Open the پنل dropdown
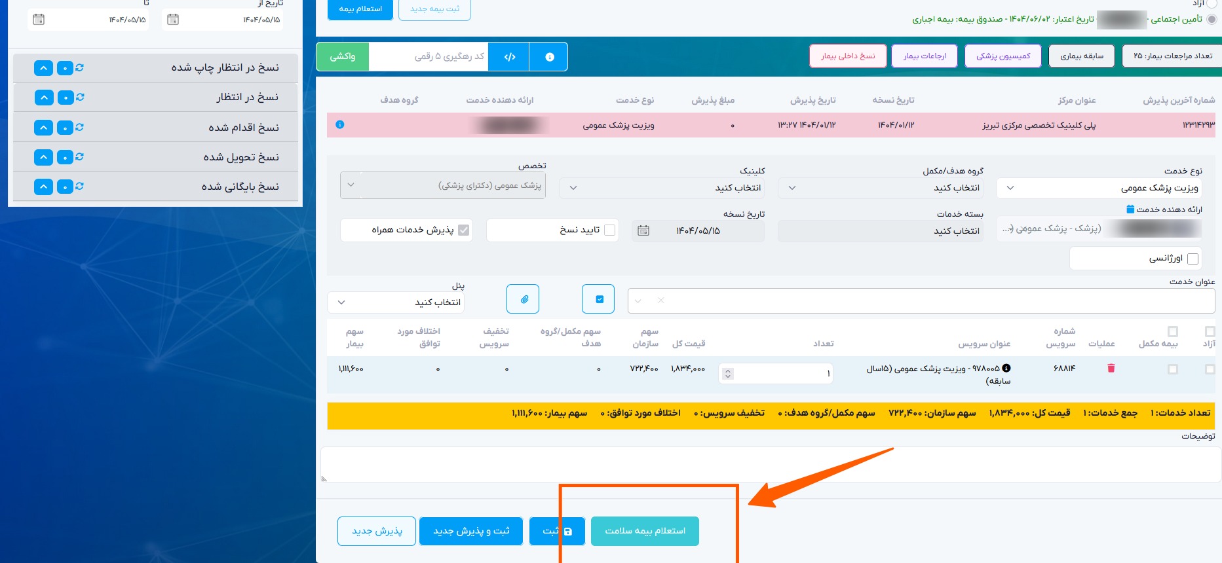The width and height of the screenshot is (1222, 563). (x=396, y=302)
